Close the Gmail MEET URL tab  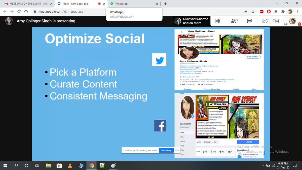(x=51, y=4)
